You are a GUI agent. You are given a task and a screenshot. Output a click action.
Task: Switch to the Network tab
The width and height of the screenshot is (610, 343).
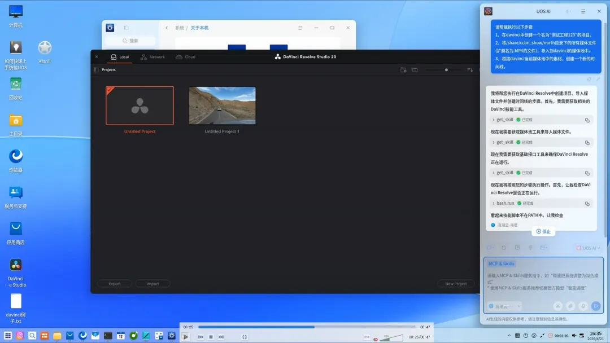pos(152,57)
